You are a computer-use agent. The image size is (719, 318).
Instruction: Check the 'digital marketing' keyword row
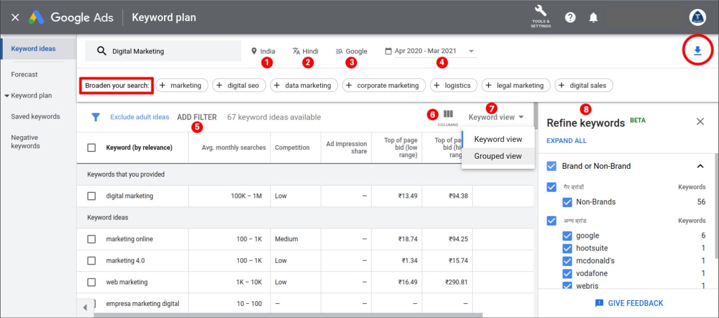[x=91, y=196]
